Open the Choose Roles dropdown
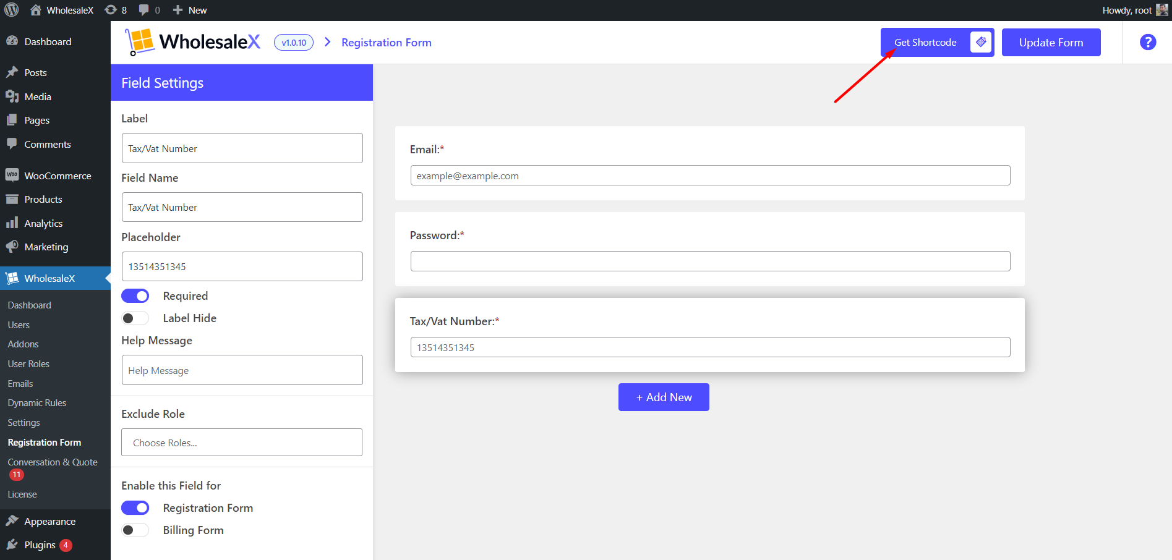Image resolution: width=1172 pixels, height=560 pixels. click(241, 443)
